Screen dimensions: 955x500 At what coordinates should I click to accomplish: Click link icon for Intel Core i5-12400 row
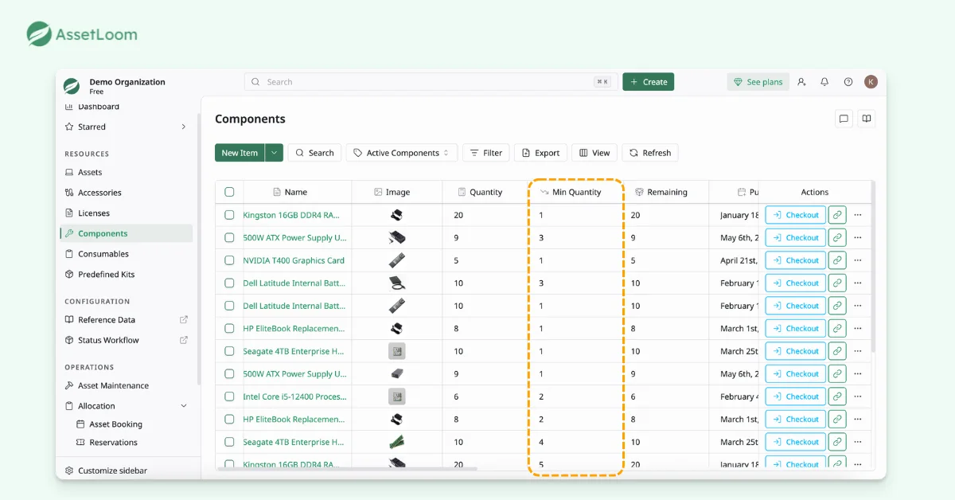click(837, 396)
